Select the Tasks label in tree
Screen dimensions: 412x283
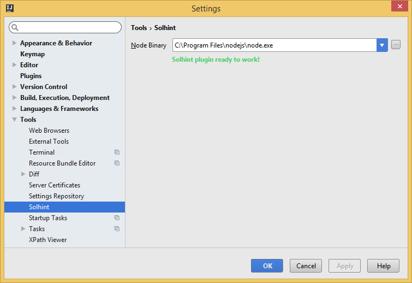[x=37, y=229]
